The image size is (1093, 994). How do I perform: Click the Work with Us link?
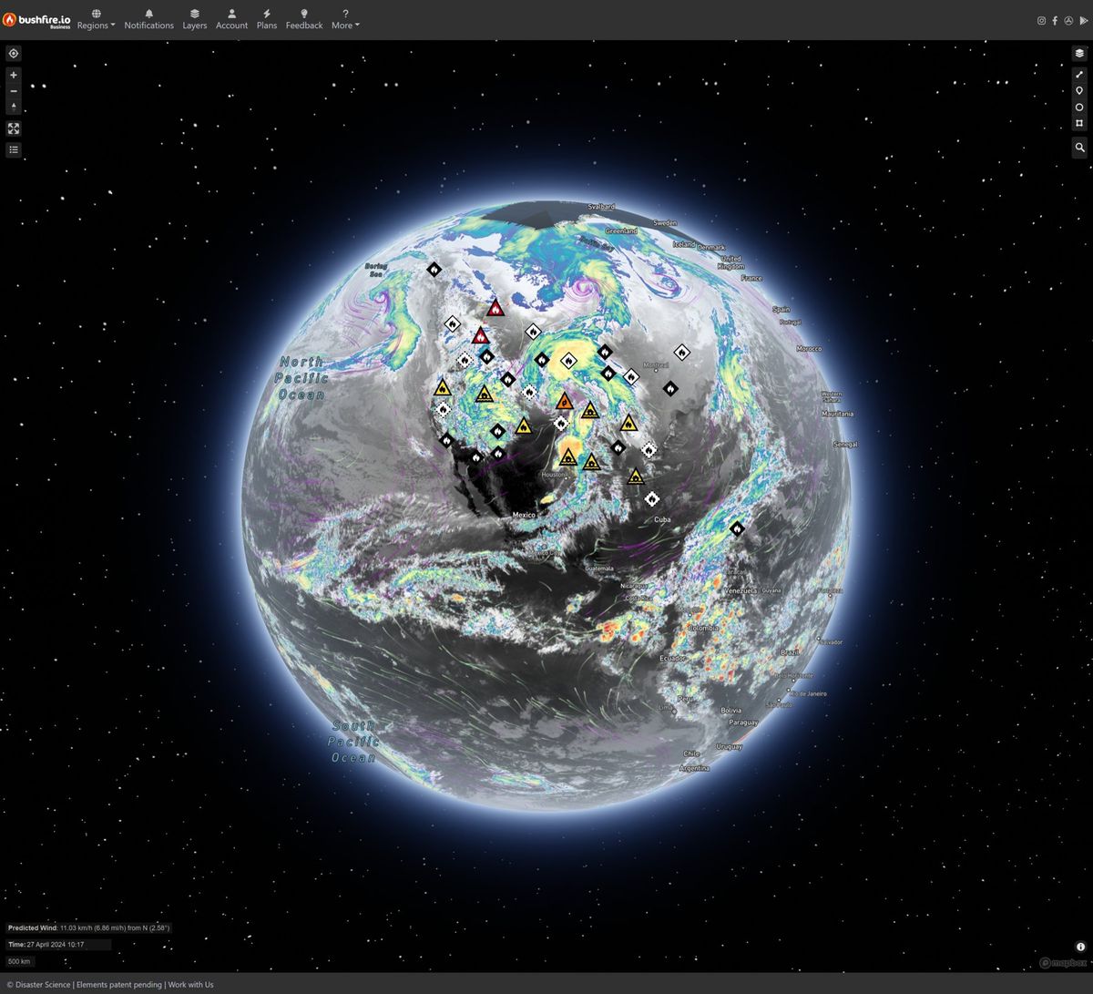[x=190, y=984]
